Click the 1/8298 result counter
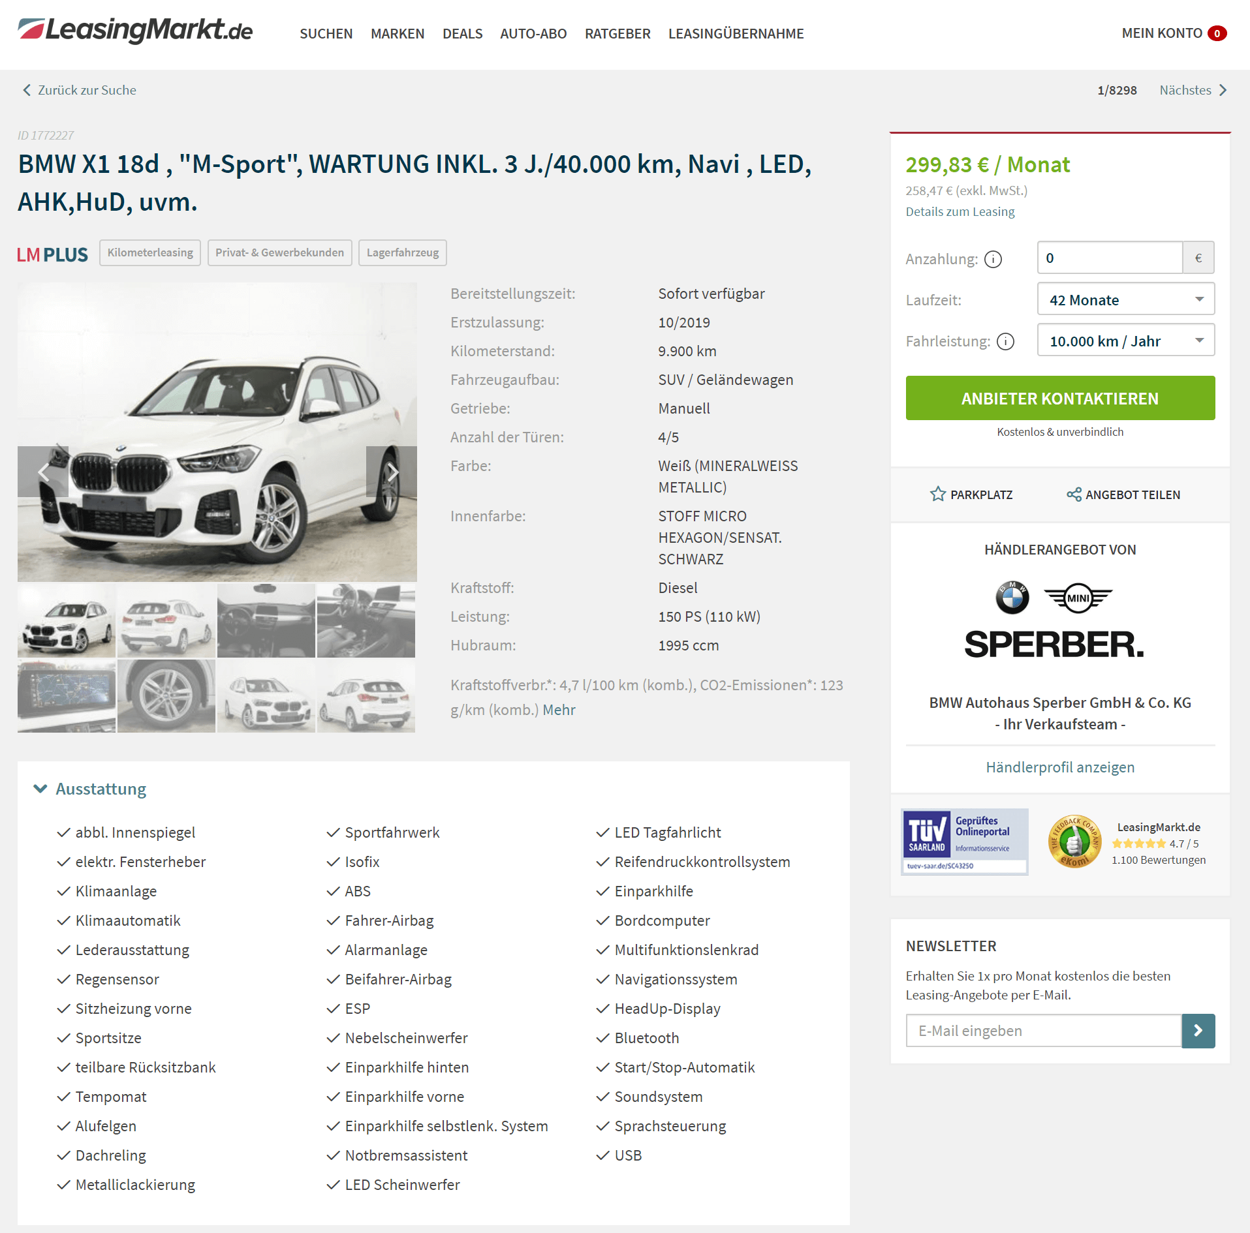Viewport: 1250px width, 1233px height. coord(1117,90)
